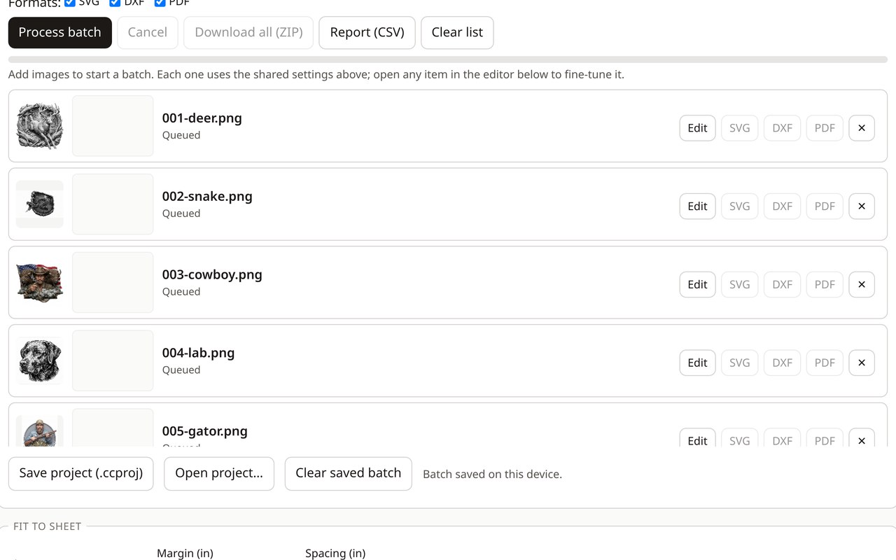Download DXF for 001-deer.png
Image resolution: width=896 pixels, height=560 pixels.
783,128
